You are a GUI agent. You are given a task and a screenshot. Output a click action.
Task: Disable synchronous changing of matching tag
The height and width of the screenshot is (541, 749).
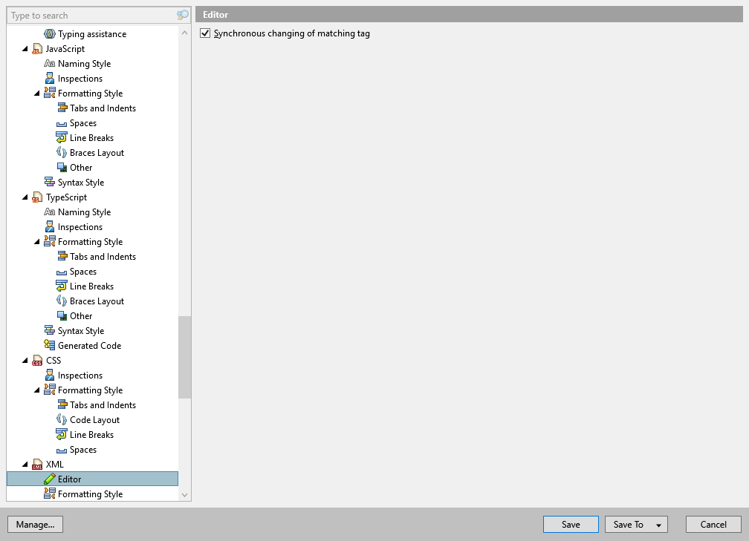click(x=204, y=33)
